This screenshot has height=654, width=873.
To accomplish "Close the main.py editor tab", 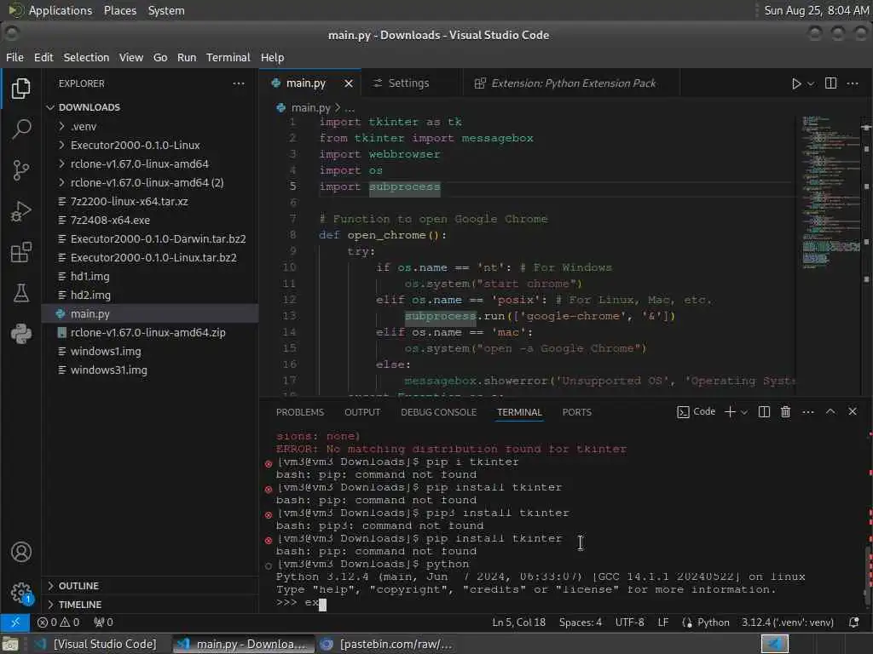I will [349, 83].
